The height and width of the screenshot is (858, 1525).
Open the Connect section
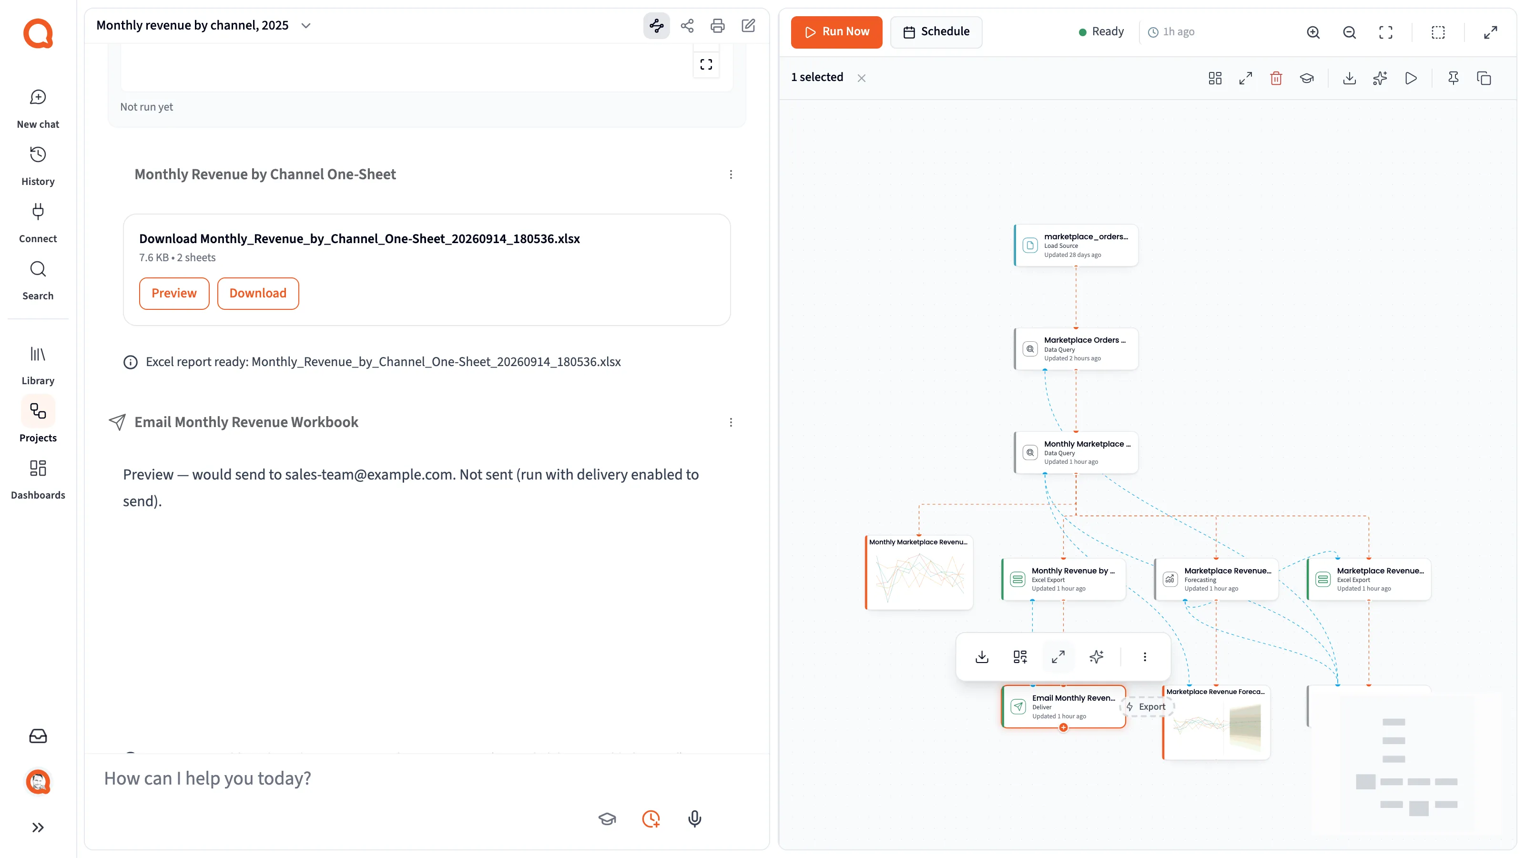click(38, 224)
